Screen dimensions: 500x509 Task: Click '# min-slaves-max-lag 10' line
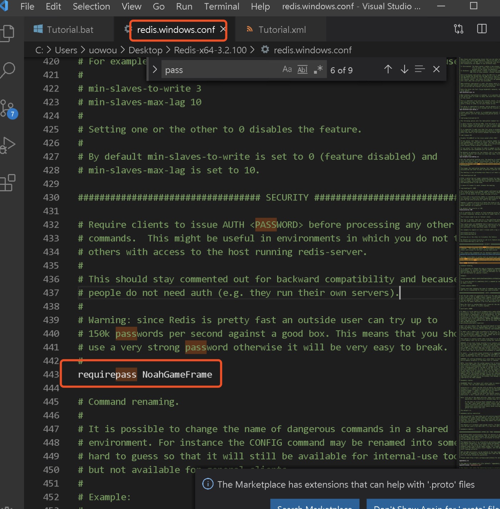point(140,102)
